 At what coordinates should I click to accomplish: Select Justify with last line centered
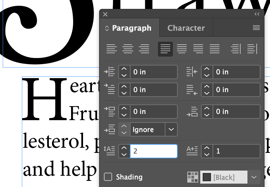[182, 49]
